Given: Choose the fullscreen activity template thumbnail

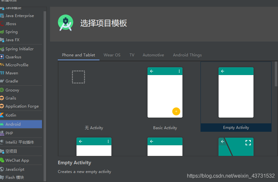Looking at the screenshot, I should [x=236, y=147].
